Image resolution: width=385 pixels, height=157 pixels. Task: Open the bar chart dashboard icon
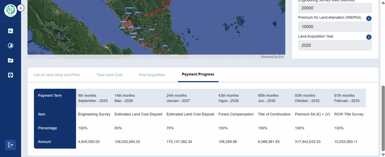point(11,31)
